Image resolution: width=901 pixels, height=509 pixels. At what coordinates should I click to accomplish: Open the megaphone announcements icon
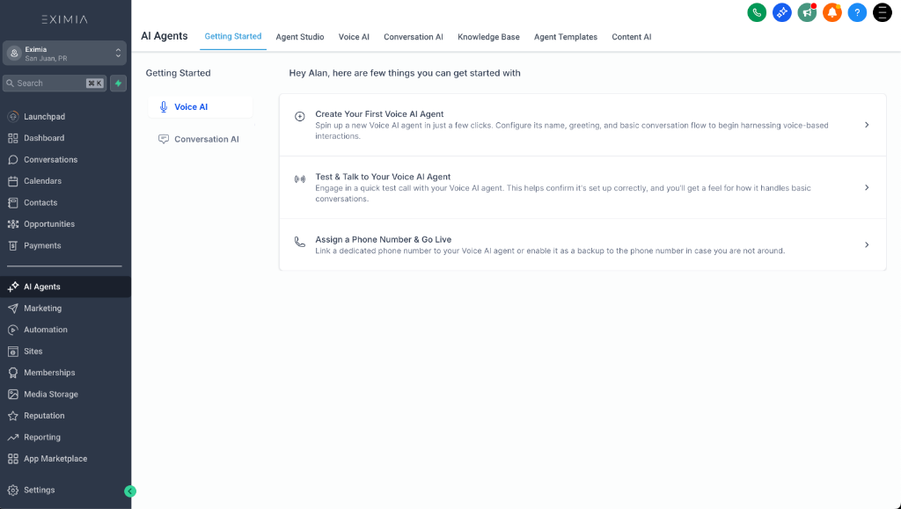(806, 12)
